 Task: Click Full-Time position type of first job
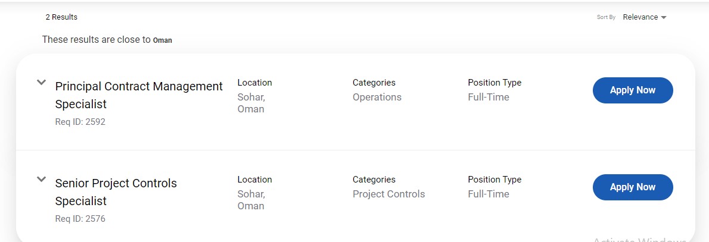489,97
